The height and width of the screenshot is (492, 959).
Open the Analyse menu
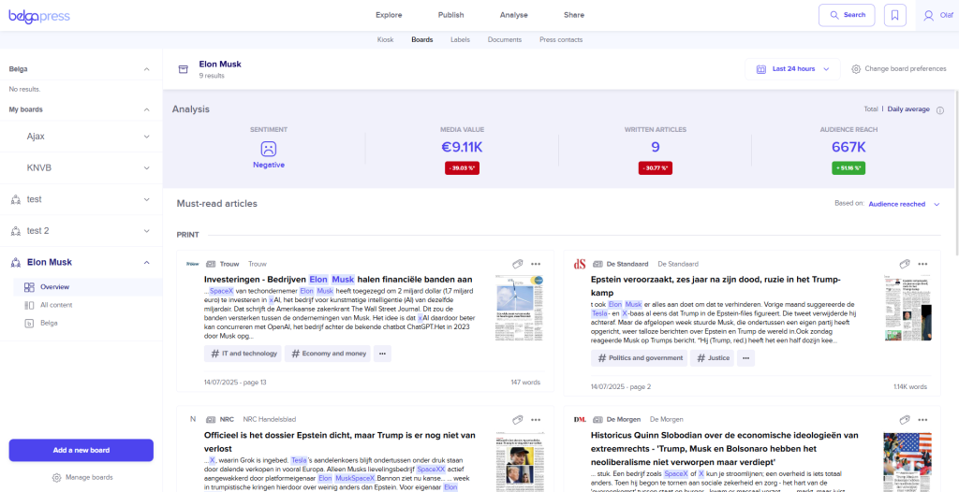[x=513, y=15]
